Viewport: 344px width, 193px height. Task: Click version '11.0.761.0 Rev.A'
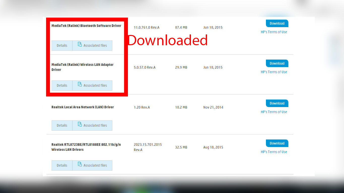(147, 27)
